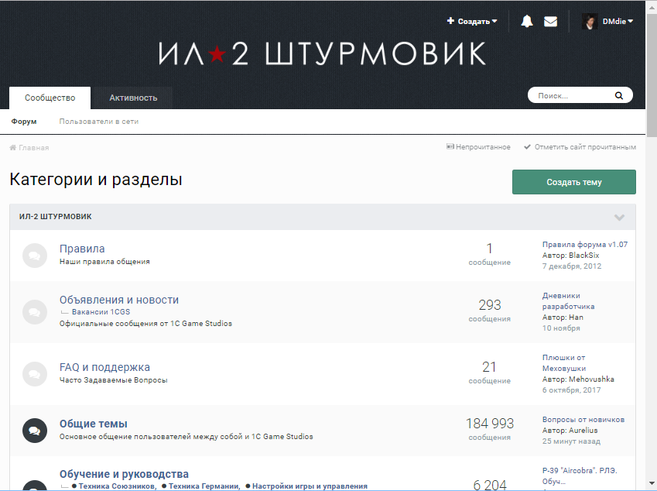
Task: Open P-39 Aircobra РЛЭ topic
Action: pyautogui.click(x=580, y=476)
